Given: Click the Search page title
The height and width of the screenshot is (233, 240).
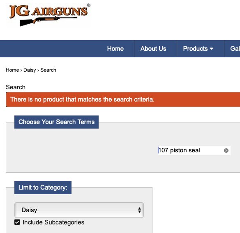Looking at the screenshot, I should [16, 87].
